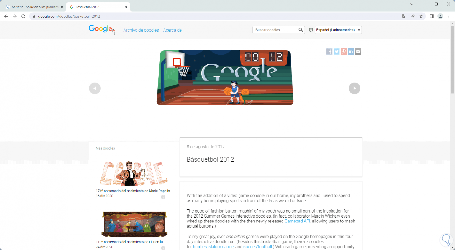Select the Básquetbol 2012 tab
The width and height of the screenshot is (455, 250).
click(98, 7)
